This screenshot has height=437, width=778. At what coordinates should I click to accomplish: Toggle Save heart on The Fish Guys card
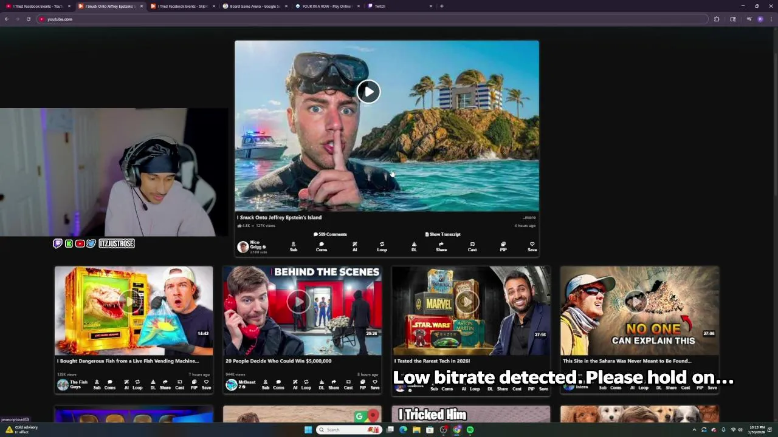[206, 385]
